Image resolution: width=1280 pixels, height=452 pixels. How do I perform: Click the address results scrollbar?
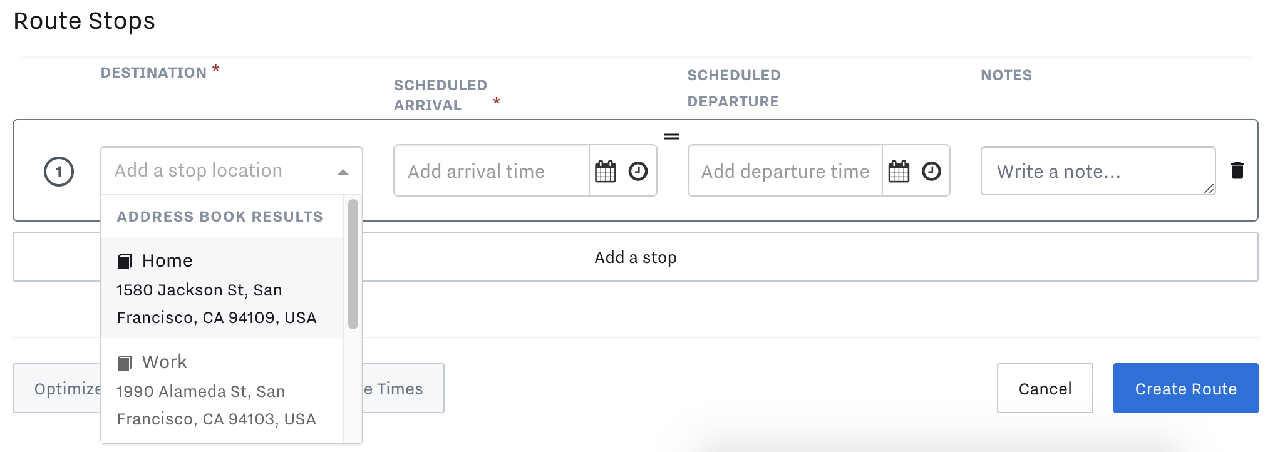[353, 264]
